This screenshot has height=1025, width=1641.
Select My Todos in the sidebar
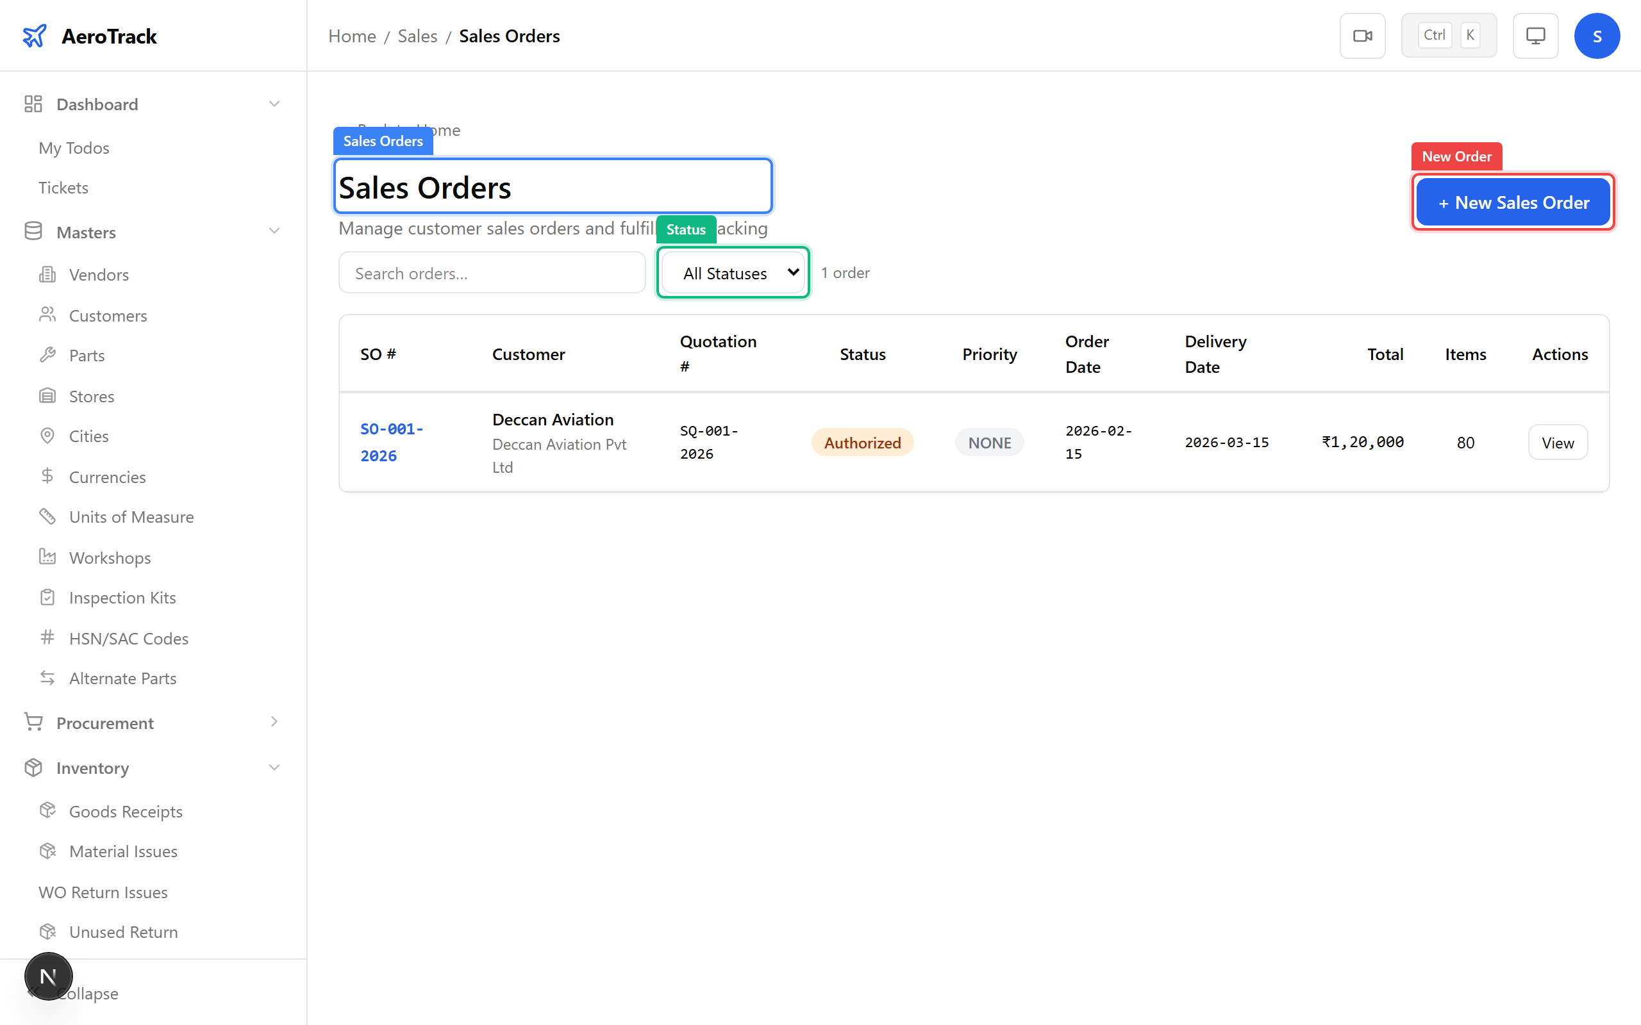73,148
